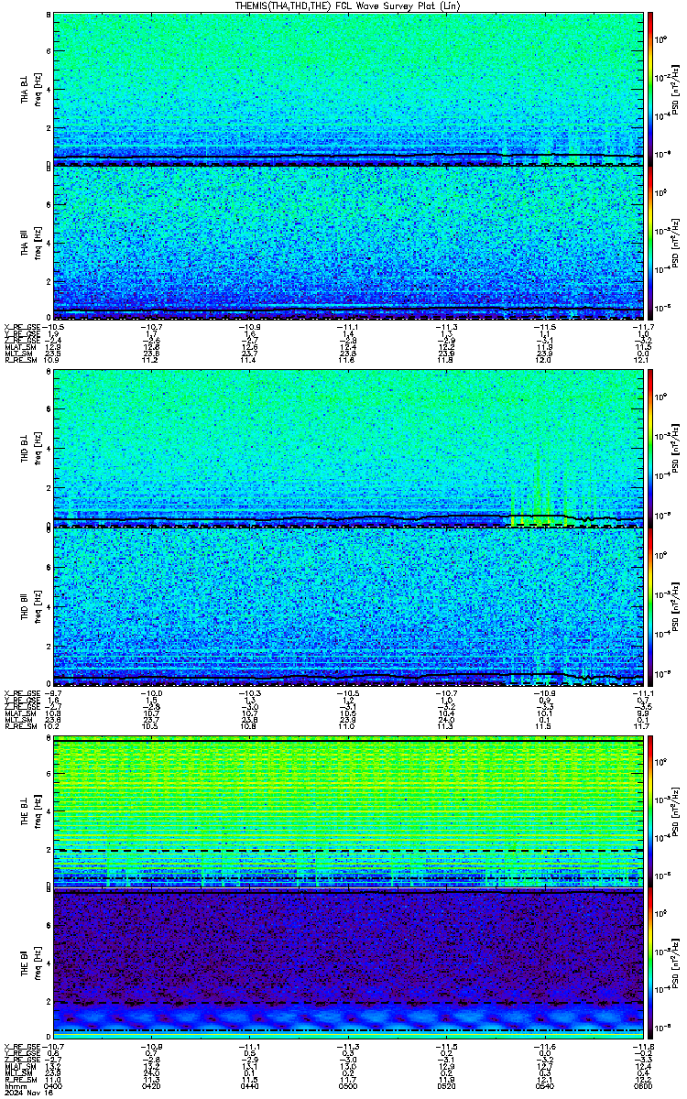Click the PSD [nT²/Hz] label beside THA B⊥
The width and height of the screenshot is (687, 1099).
point(676,89)
